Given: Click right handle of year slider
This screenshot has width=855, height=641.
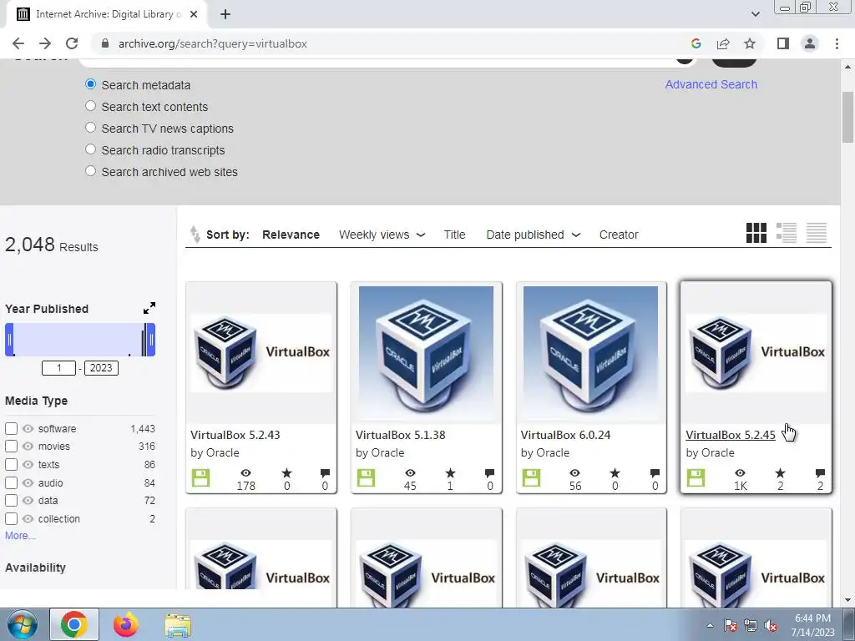Looking at the screenshot, I should (151, 340).
